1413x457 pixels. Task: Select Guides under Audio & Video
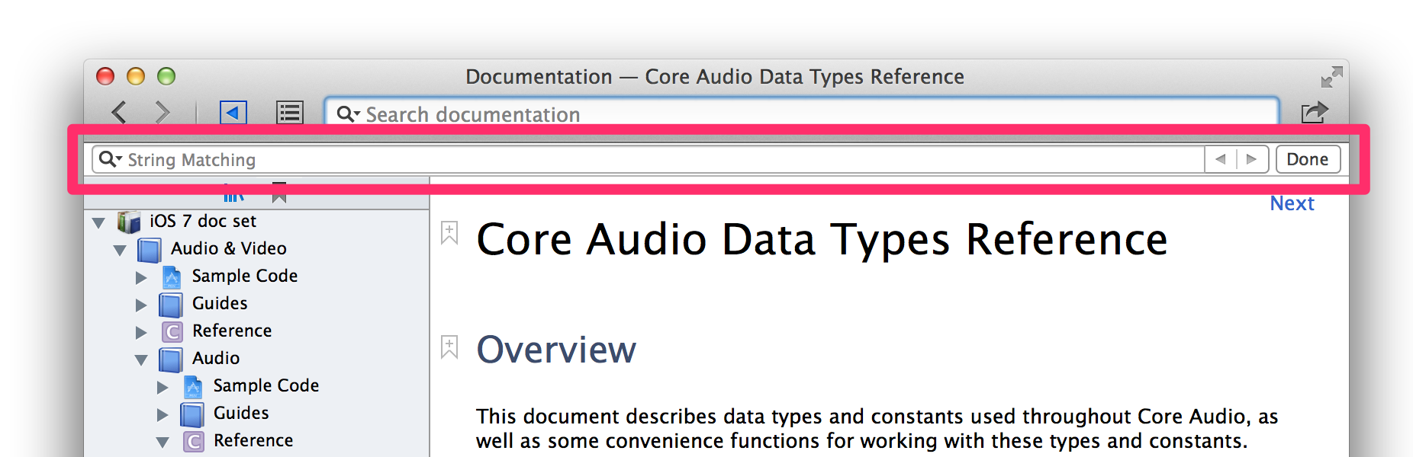point(220,303)
